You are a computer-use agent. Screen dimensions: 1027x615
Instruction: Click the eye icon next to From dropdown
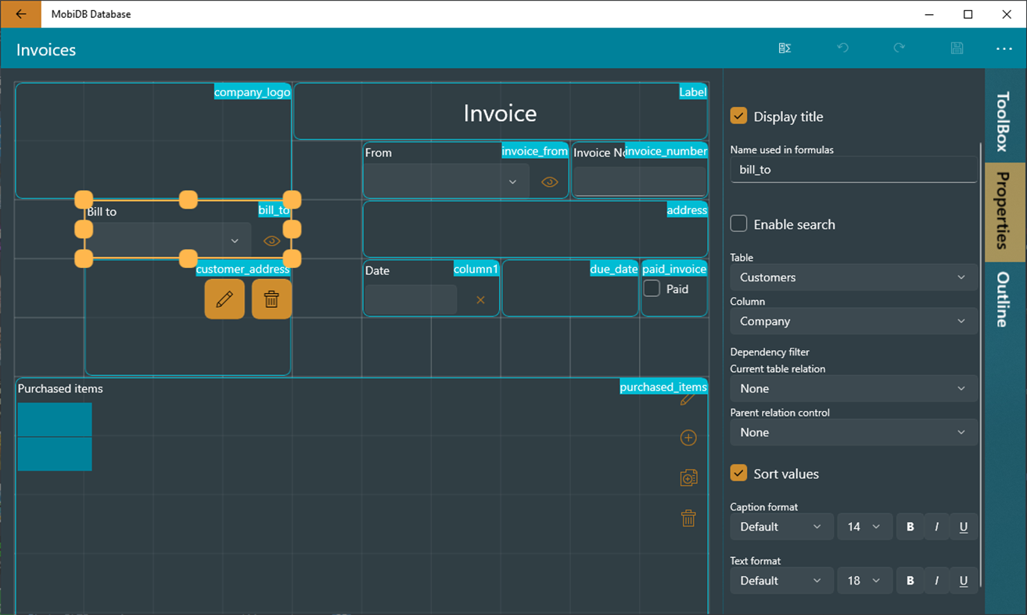[550, 182]
